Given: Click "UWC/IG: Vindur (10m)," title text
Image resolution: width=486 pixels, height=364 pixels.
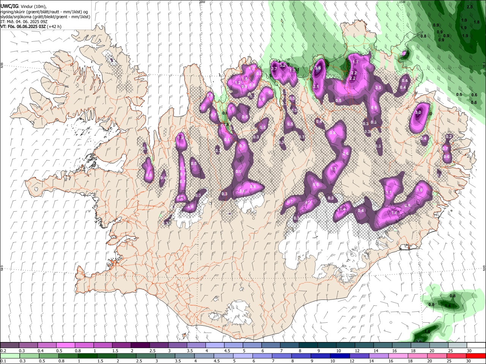Looking at the screenshot, I should tap(24, 6).
